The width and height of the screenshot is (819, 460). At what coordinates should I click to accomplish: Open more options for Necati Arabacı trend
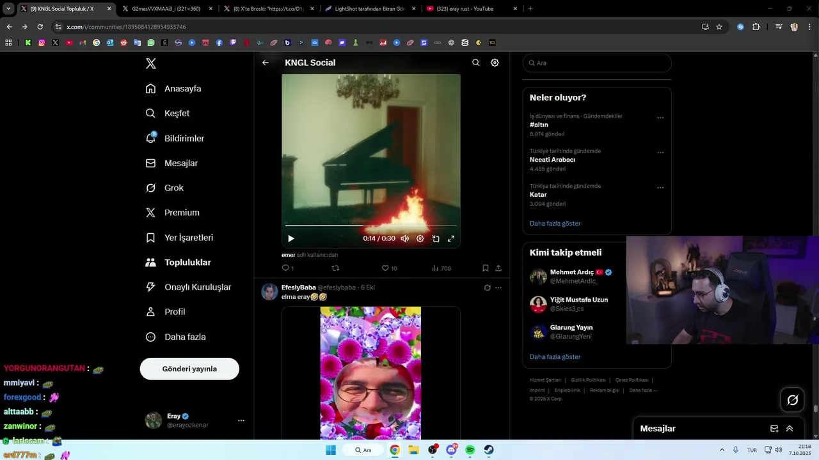click(660, 153)
